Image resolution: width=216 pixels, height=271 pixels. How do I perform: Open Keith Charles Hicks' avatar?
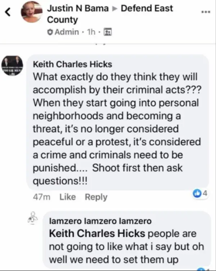pyautogui.click(x=12, y=66)
